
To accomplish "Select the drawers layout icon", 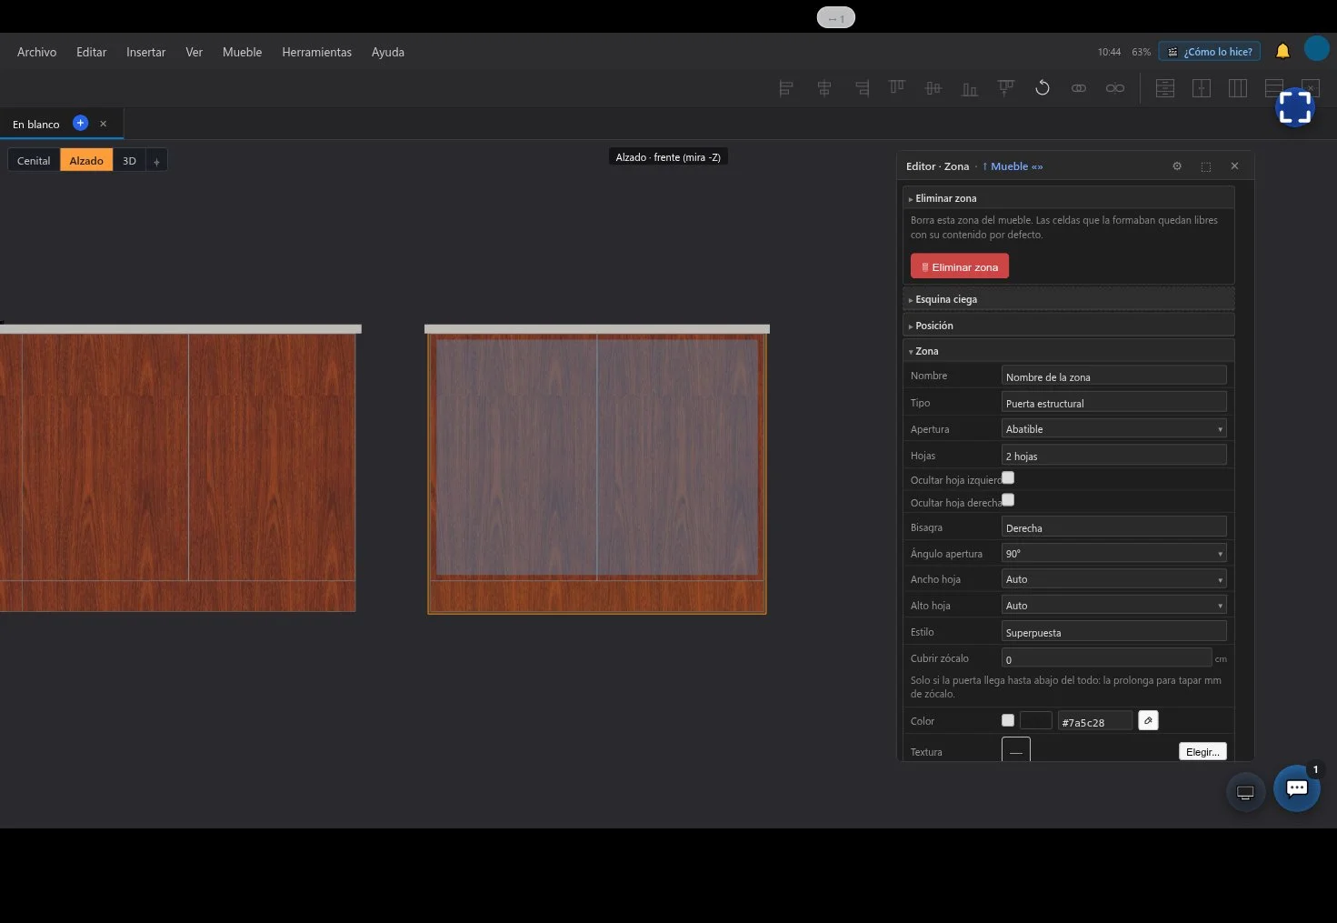I will coord(1165,88).
